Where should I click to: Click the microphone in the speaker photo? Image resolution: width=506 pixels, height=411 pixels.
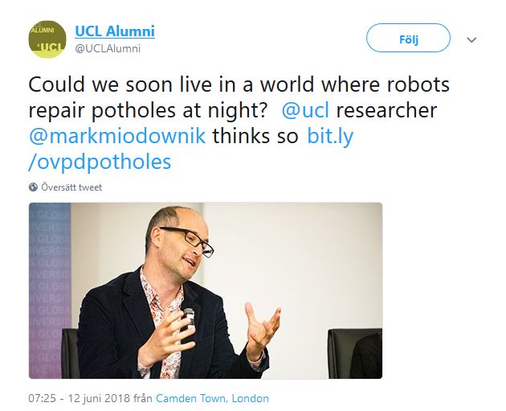coord(190,317)
